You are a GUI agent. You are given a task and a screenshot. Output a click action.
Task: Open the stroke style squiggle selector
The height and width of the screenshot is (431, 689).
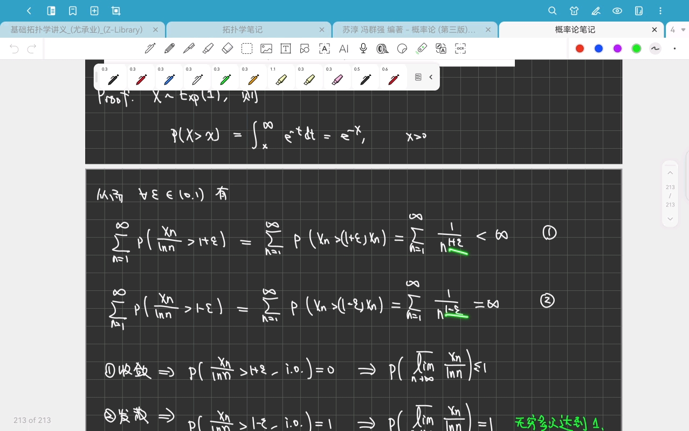click(655, 48)
